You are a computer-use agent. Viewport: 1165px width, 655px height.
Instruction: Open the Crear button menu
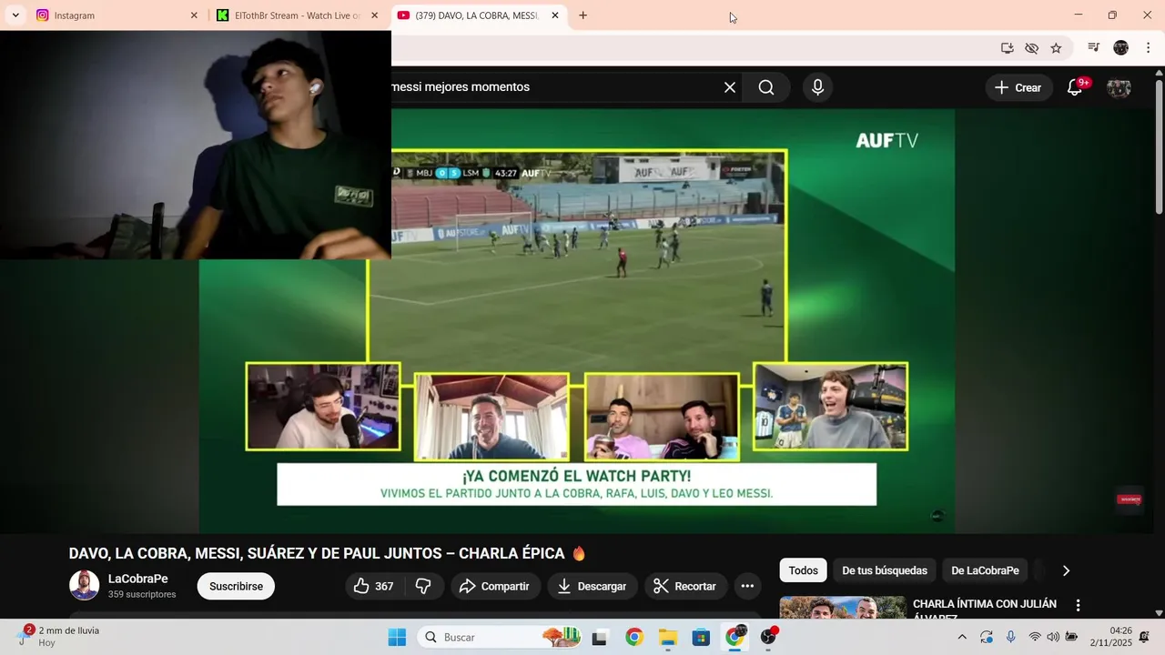pos(1018,87)
